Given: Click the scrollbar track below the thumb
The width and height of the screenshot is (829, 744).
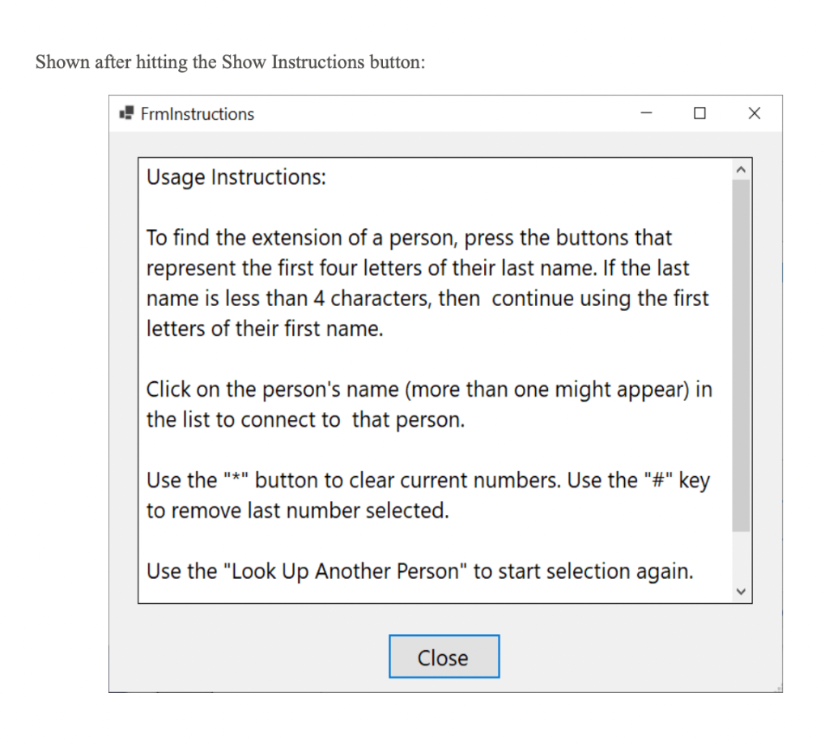Looking at the screenshot, I should tap(741, 559).
